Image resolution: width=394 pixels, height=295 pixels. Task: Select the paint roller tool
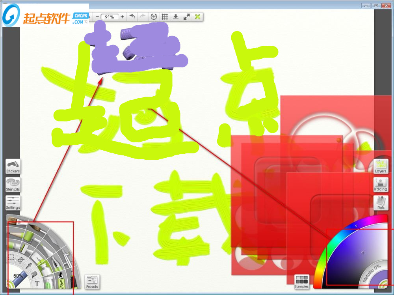click(x=29, y=236)
